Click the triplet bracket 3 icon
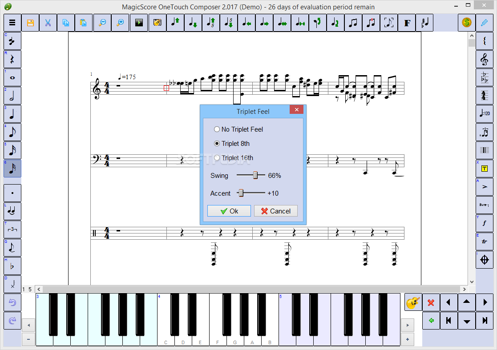The height and width of the screenshot is (350, 497). 12,229
